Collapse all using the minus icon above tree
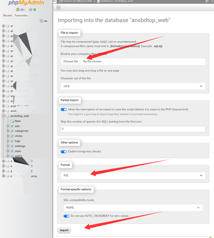 [x=42, y=21]
